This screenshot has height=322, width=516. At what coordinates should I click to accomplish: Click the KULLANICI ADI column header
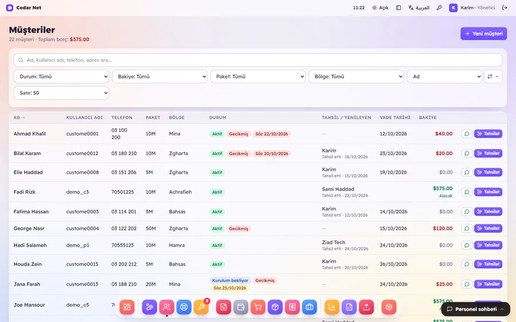coord(84,117)
